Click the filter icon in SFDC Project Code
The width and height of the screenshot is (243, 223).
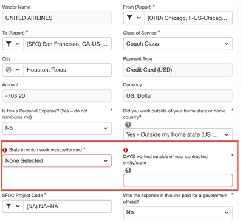[9, 206]
